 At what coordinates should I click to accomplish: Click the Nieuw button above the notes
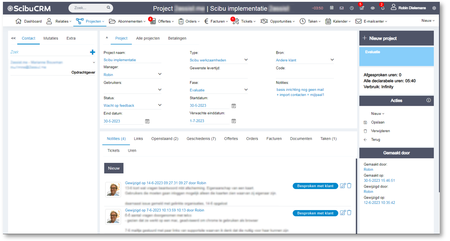114,168
